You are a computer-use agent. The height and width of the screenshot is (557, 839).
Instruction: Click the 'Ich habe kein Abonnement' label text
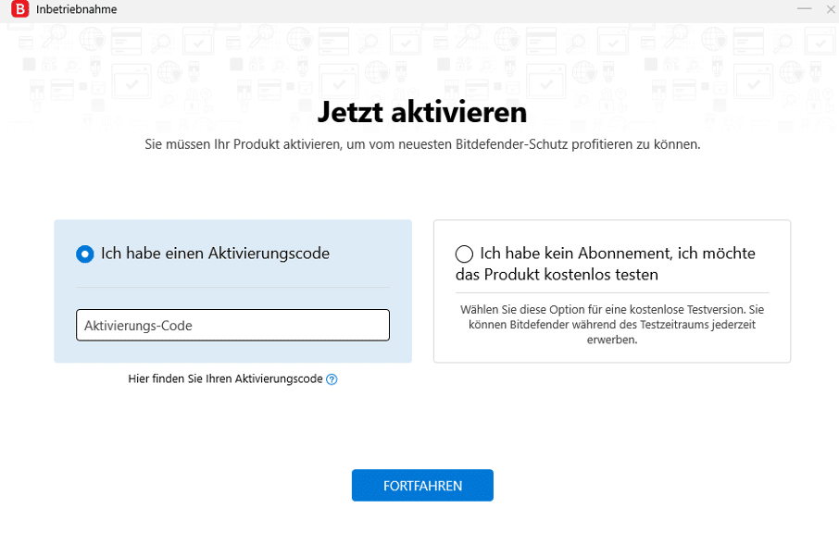pyautogui.click(x=618, y=253)
